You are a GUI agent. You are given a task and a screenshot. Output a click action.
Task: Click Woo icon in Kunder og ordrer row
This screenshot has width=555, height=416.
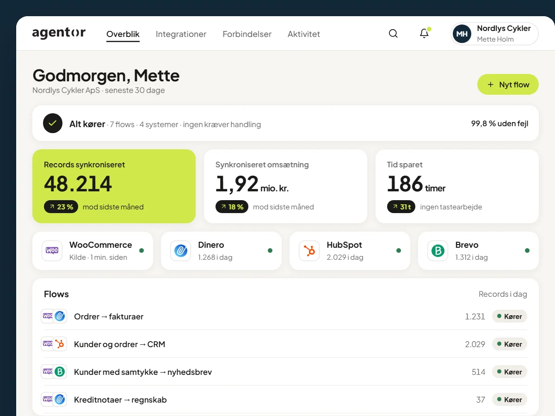pyautogui.click(x=47, y=344)
